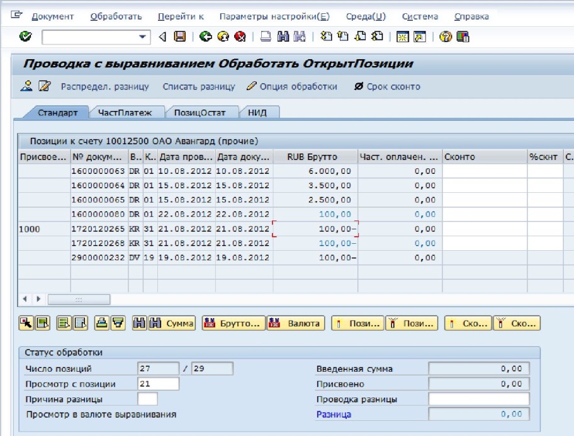Click the horizontal scrollbar under the table
The height and width of the screenshot is (436, 574).
pos(79,299)
